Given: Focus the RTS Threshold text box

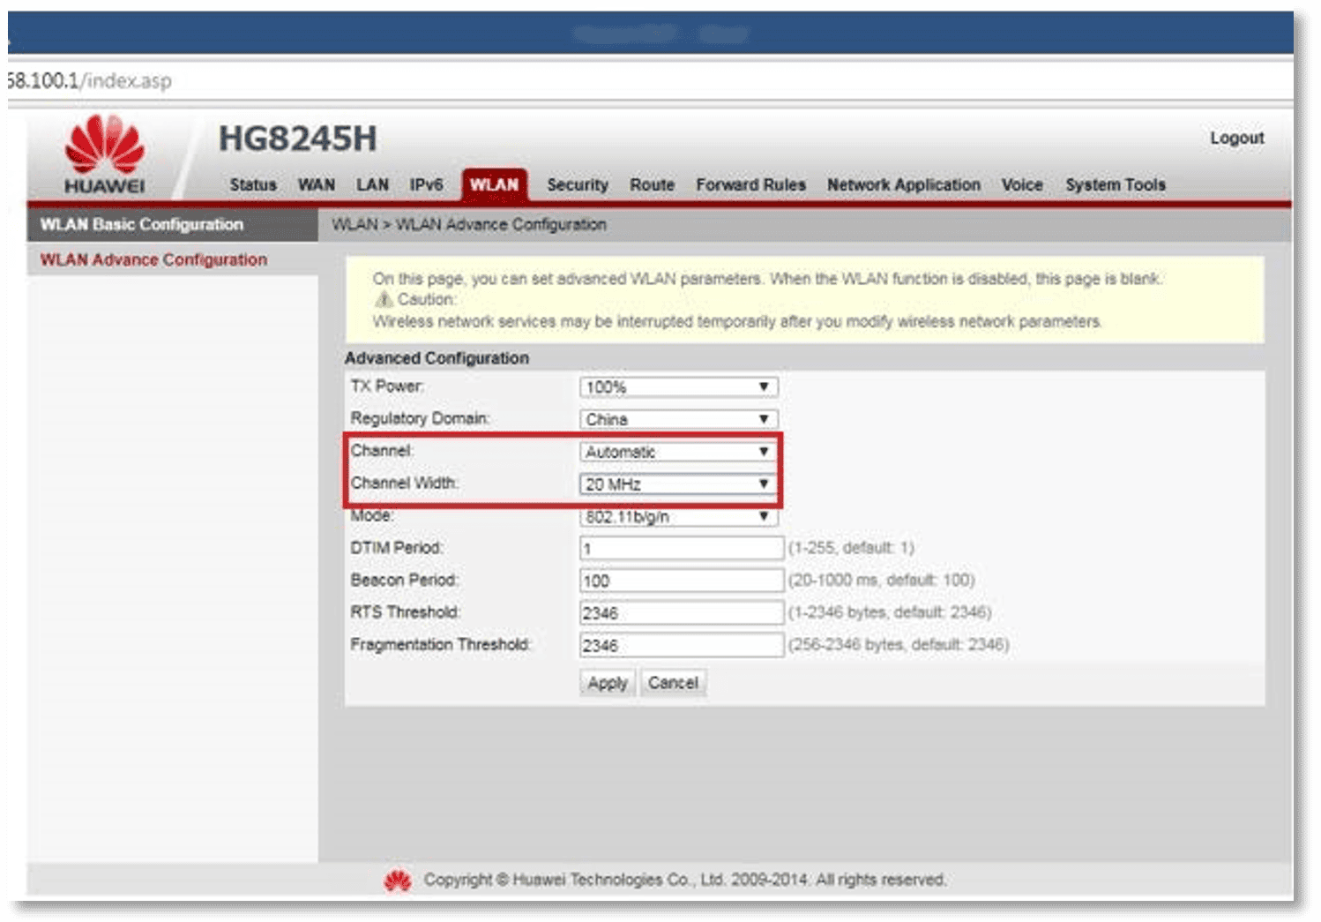Looking at the screenshot, I should [x=681, y=613].
